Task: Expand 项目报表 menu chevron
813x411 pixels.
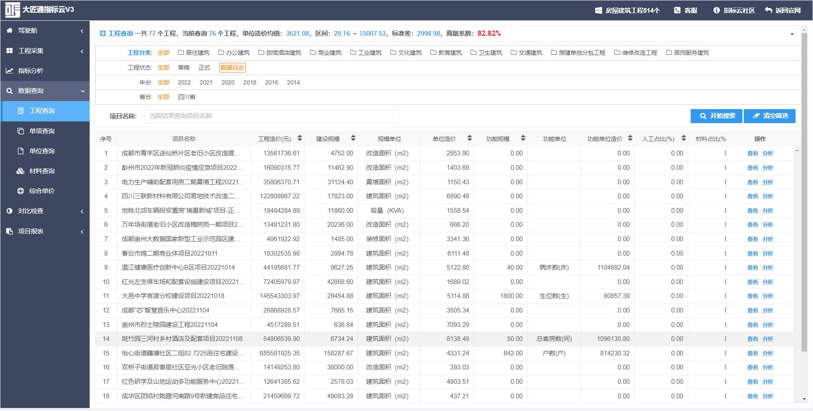Action: [x=82, y=231]
